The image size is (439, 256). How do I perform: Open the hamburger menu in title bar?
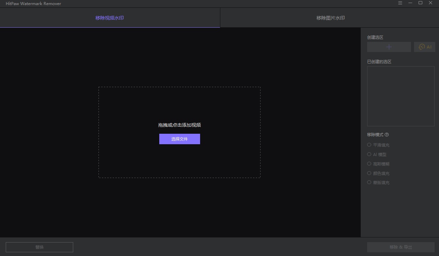[x=400, y=3]
